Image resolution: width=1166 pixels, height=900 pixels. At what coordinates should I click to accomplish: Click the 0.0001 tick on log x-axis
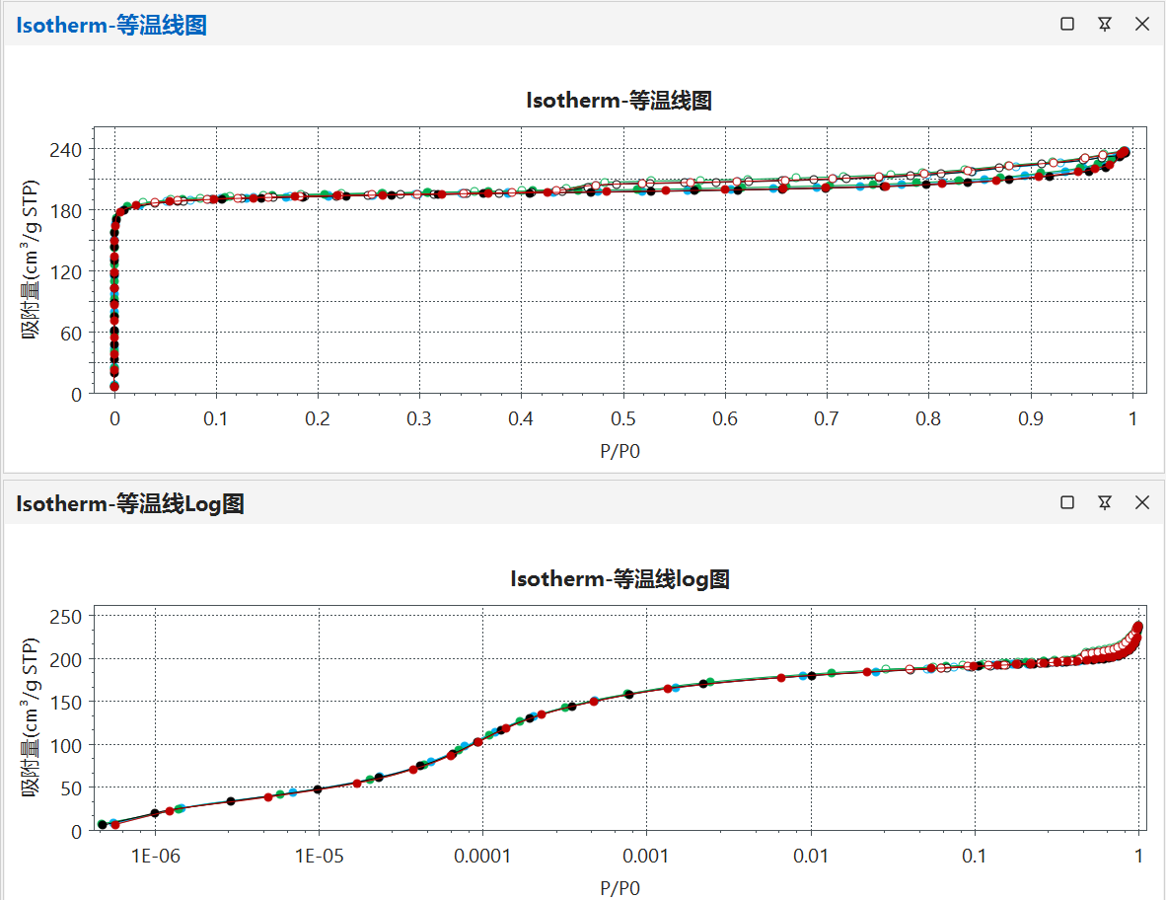(482, 857)
